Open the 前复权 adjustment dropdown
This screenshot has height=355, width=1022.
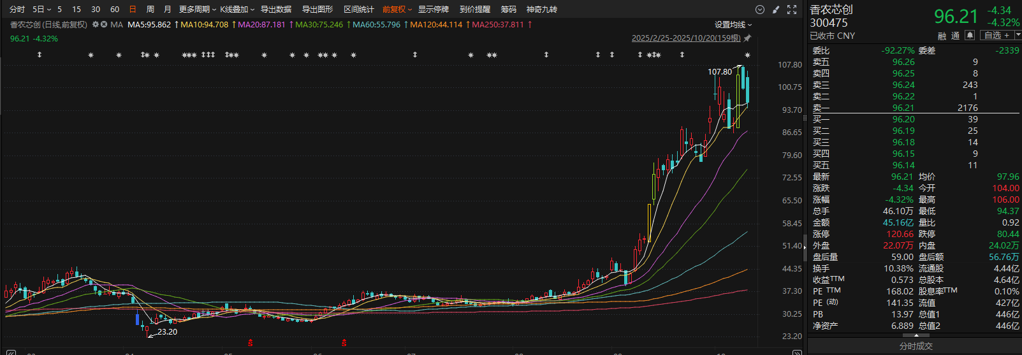(x=397, y=10)
